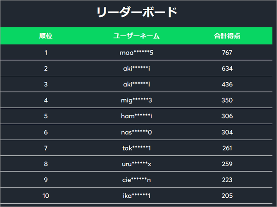Image resolution: width=277 pixels, height=207 pixels.
Task: Select username aki******i in second row
Action: coord(136,68)
